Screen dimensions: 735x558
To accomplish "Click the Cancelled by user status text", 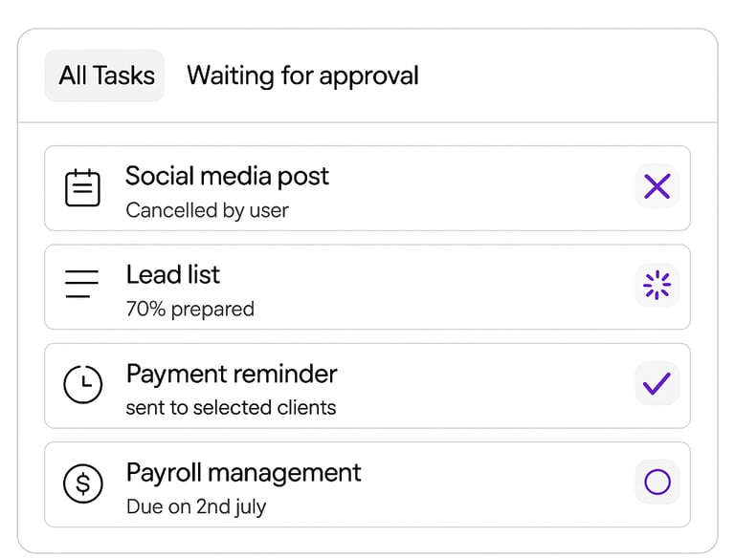I will [x=207, y=210].
